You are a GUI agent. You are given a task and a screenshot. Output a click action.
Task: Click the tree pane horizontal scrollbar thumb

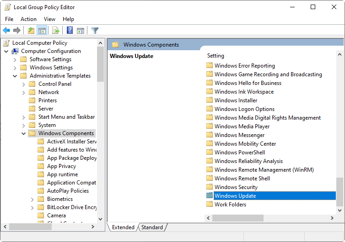click(30, 226)
